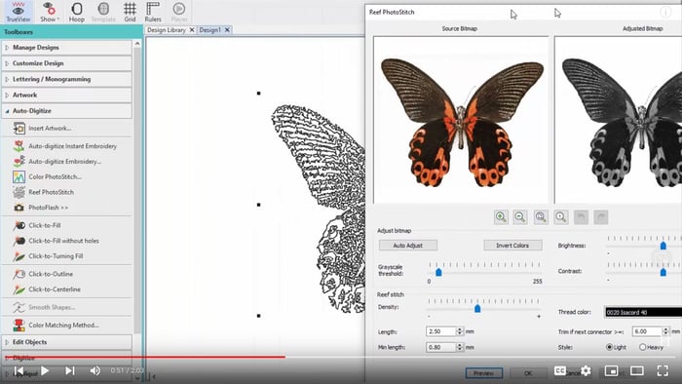Seek on the video progress bar
This screenshot has height=384, width=682.
tap(341, 357)
